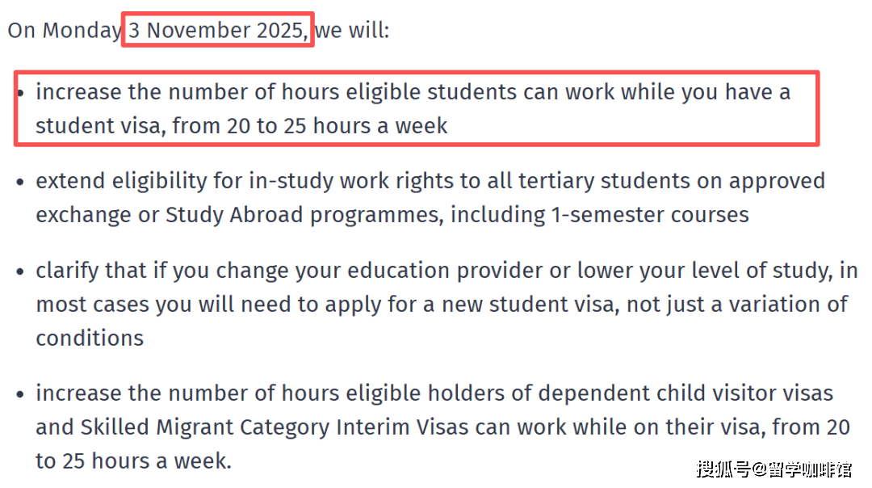This screenshot has height=488, width=872.
Task: Click the 'dependent child visitor visas' text
Action: click(685, 393)
